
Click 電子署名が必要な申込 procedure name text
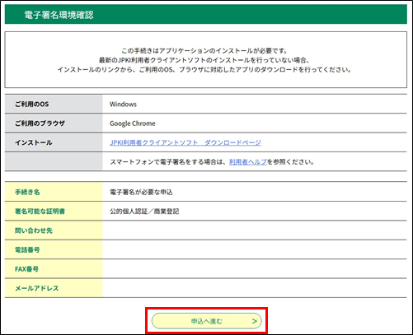point(141,192)
